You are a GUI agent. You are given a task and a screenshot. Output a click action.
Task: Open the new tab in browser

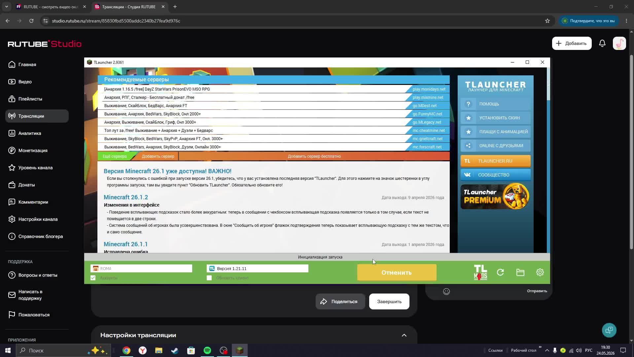coord(175,7)
